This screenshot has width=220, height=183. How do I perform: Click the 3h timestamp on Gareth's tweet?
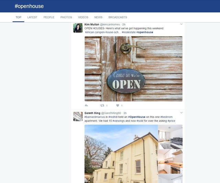click(125, 113)
